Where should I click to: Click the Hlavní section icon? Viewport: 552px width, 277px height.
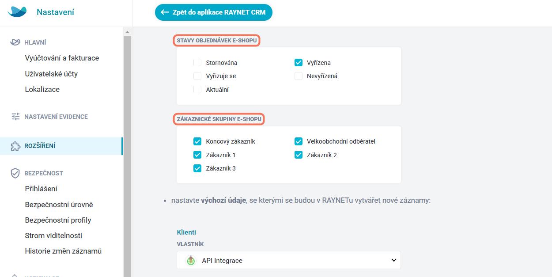click(15, 42)
